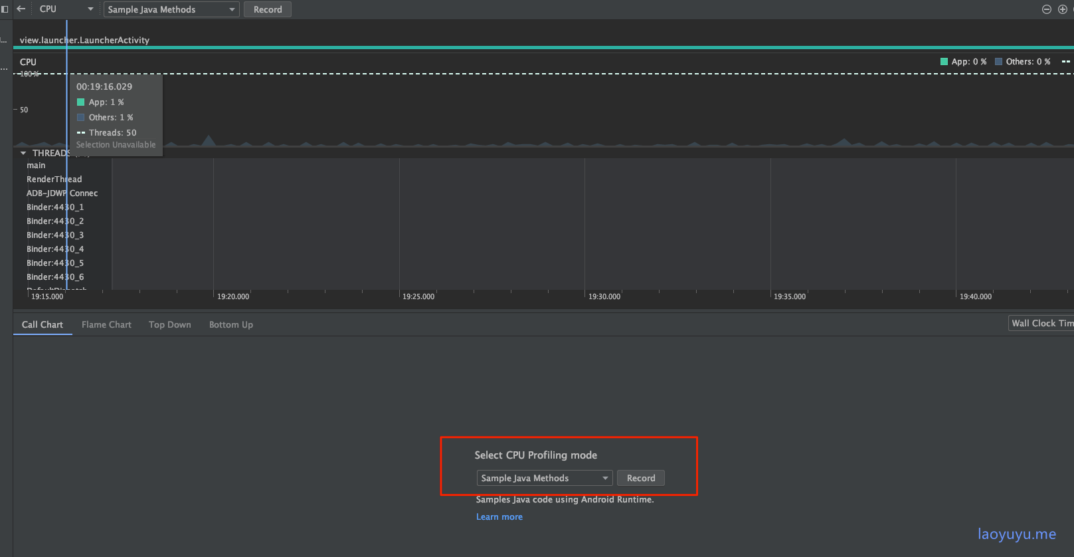Select thread Binder:4430_5
1074x557 pixels.
(x=55, y=263)
